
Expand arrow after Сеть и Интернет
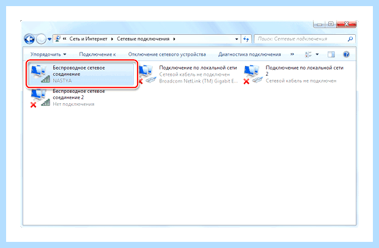pos(112,39)
